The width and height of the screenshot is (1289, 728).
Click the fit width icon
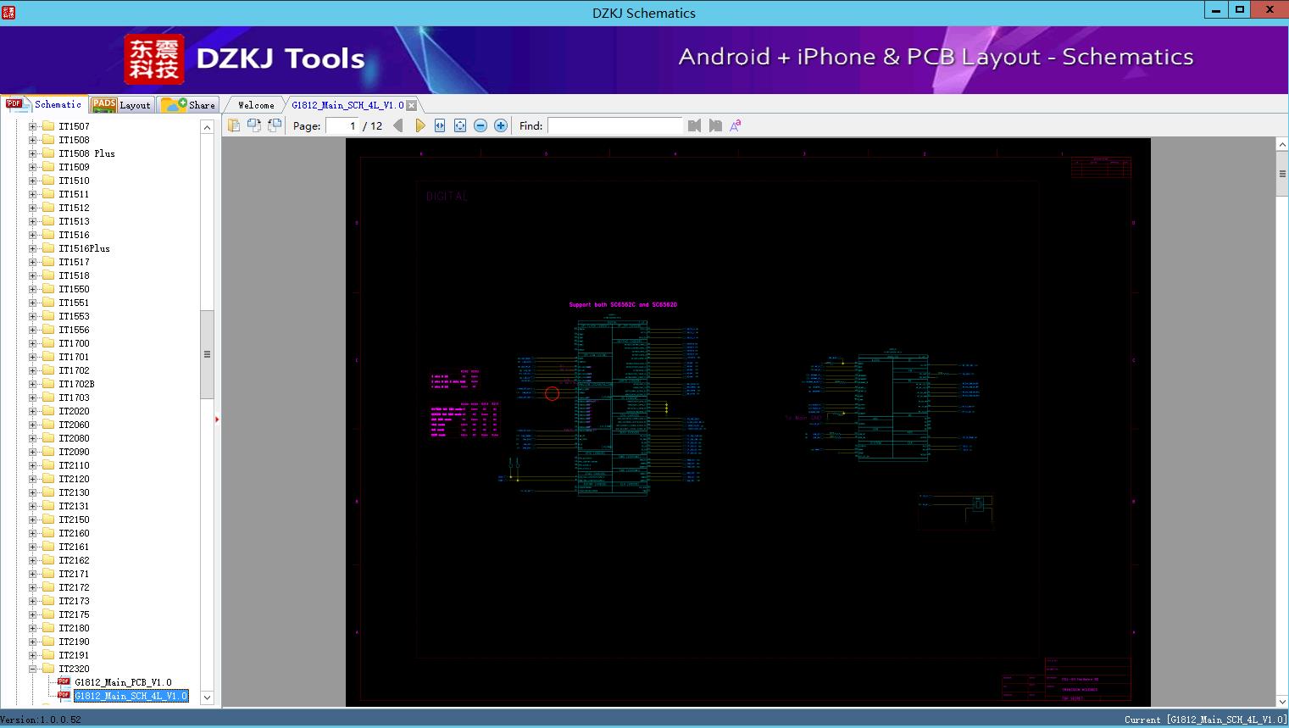click(x=440, y=125)
